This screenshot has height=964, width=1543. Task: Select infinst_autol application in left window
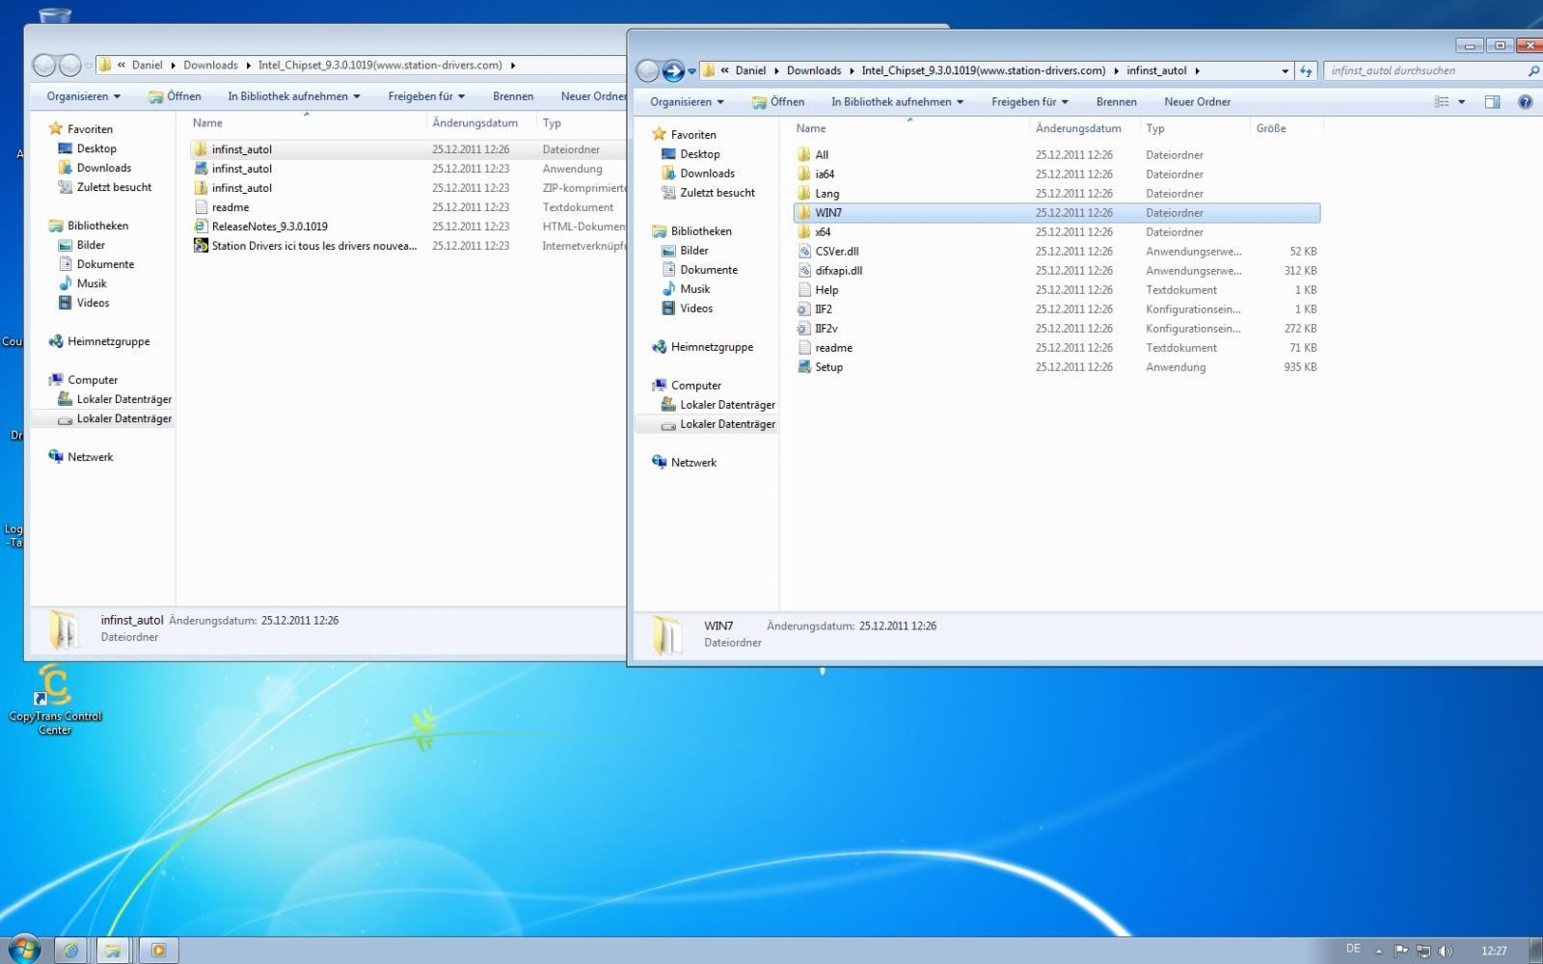[241, 169]
